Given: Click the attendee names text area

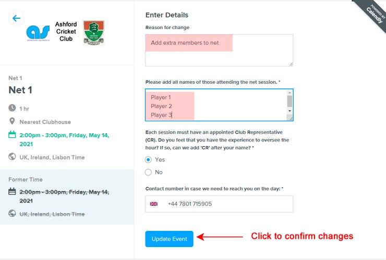Looking at the screenshot, I should (x=215, y=105).
